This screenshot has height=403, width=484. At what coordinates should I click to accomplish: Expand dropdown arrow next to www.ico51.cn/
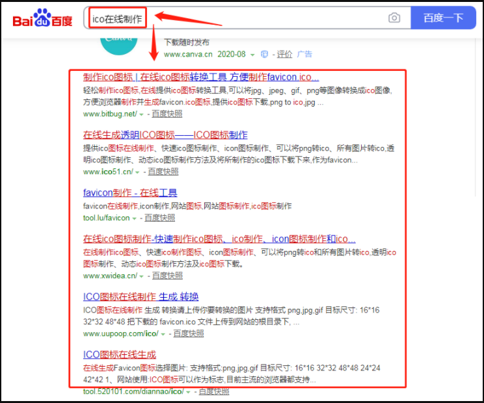point(137,172)
